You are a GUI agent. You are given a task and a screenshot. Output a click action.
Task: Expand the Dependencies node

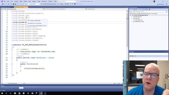tap(132, 17)
